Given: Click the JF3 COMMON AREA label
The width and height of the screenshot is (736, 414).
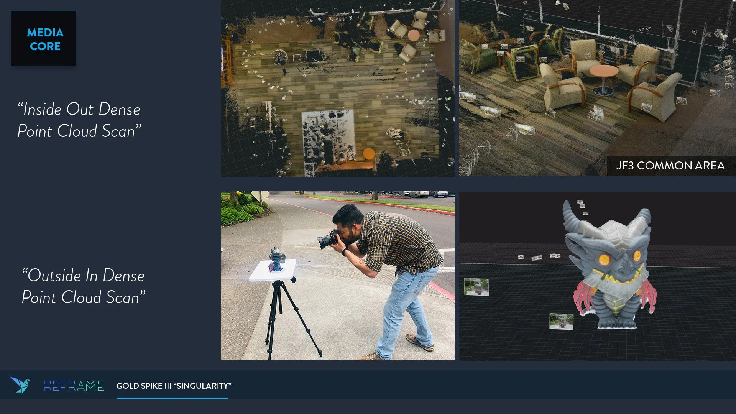Looking at the screenshot, I should pyautogui.click(x=670, y=166).
